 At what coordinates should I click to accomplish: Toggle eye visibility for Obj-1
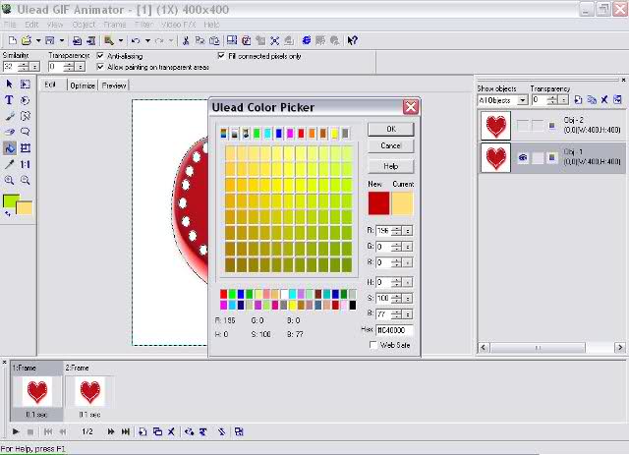coord(523,157)
